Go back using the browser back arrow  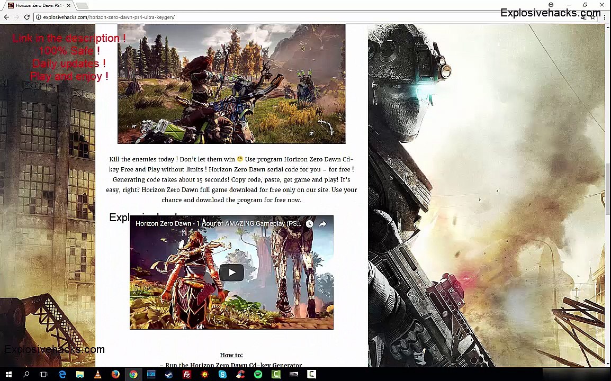(6, 17)
